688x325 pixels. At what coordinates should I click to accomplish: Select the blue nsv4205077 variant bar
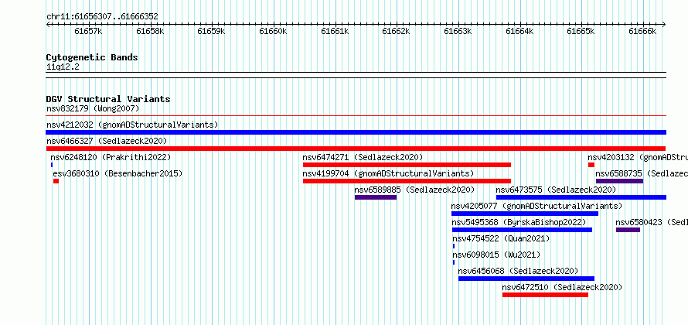[x=525, y=214]
